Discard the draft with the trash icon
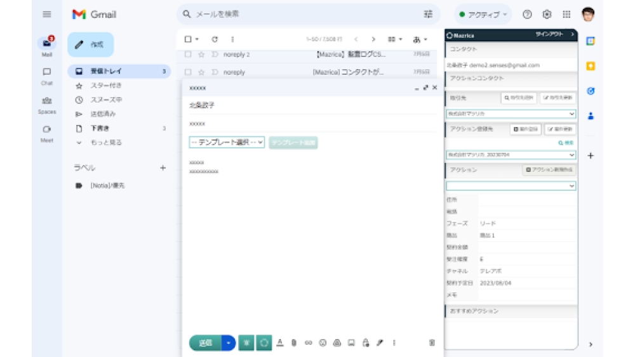635x357 pixels. click(432, 343)
